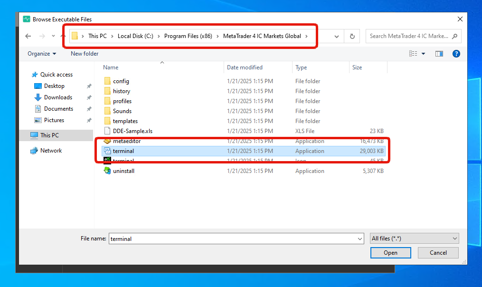The image size is (482, 287).
Task: Select This PC in the address path
Action: [x=97, y=36]
